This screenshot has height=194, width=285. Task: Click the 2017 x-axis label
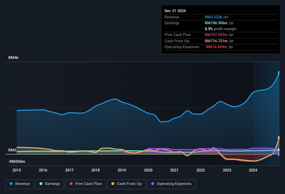tap(69, 170)
